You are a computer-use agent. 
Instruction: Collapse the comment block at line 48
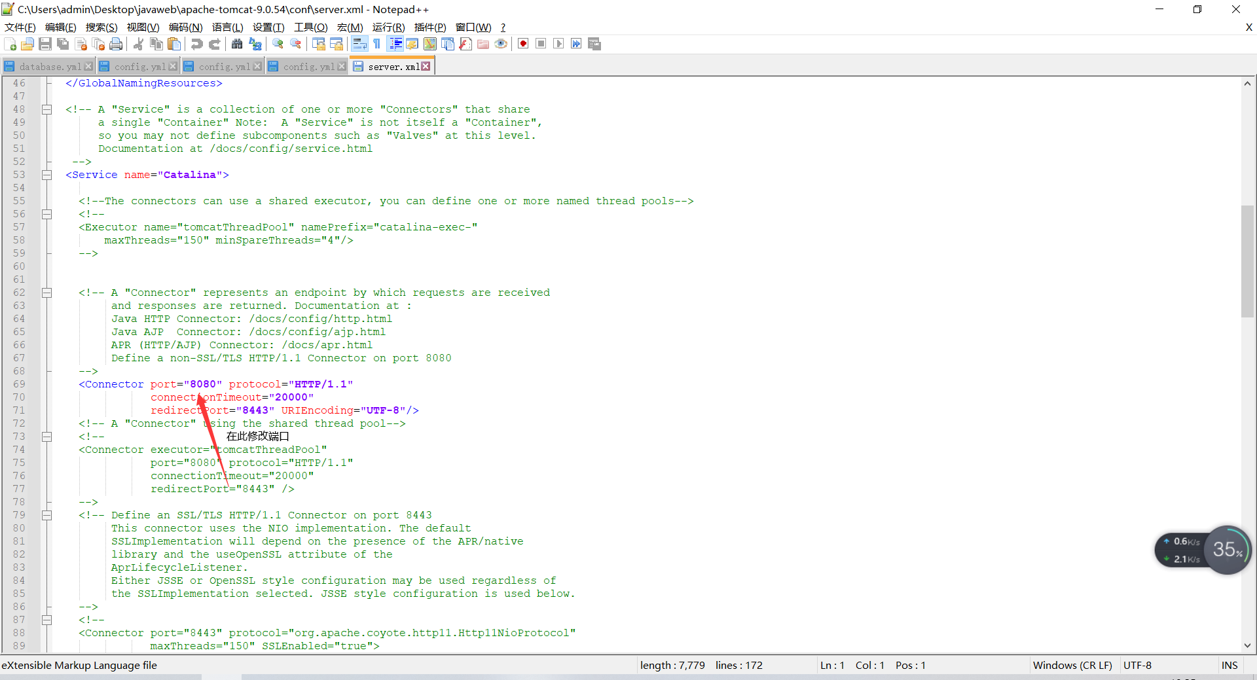47,109
